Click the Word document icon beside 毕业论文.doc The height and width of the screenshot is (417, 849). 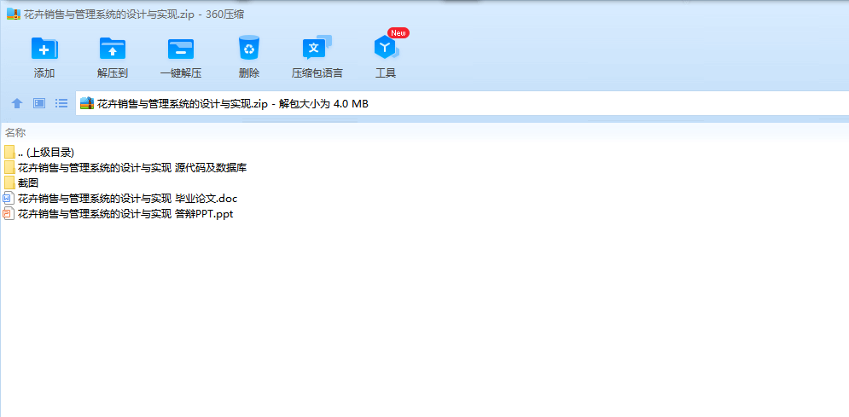point(9,199)
